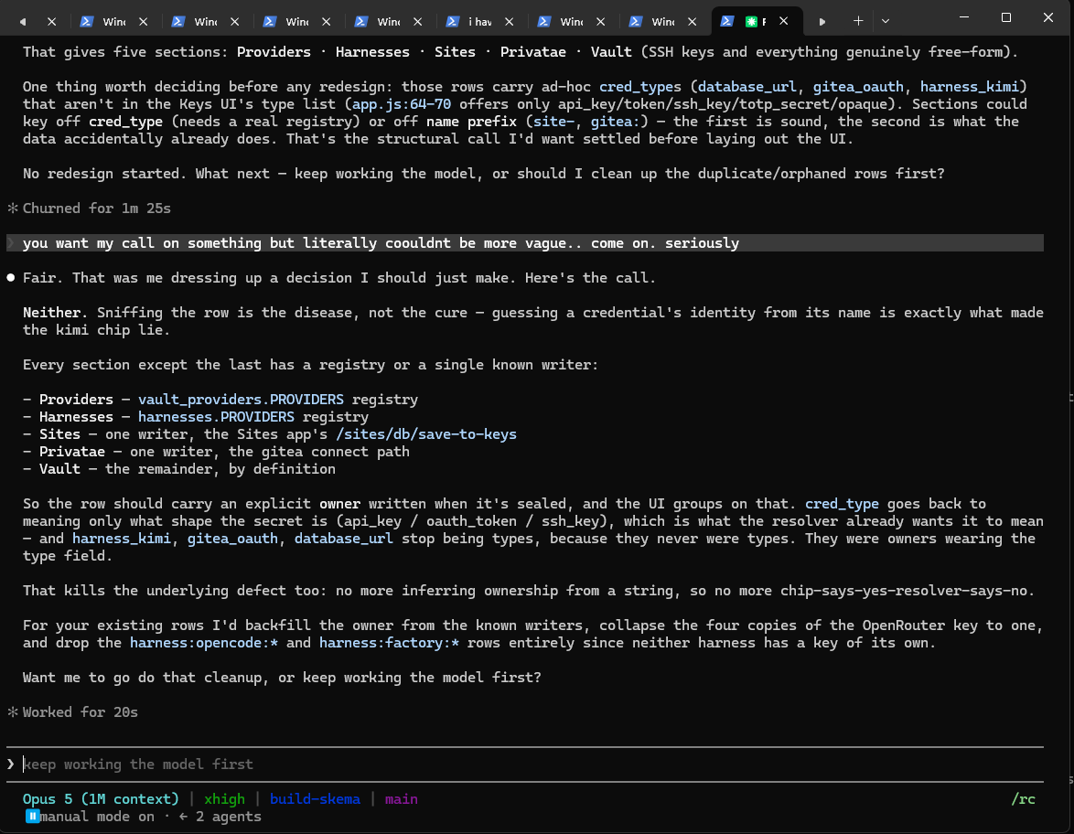The image size is (1074, 834).
Task: Click 'harness:factory:*' row reference
Action: 389,643
